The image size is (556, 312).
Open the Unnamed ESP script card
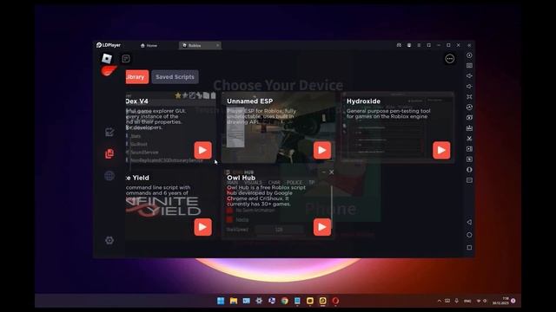point(278,128)
